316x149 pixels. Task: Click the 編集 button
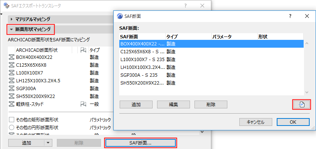(173, 105)
